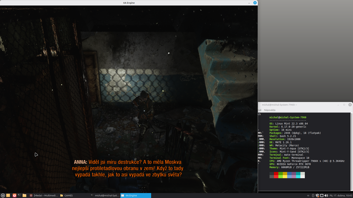Minimize the 4A Engine game window
353x198 pixels.
coord(249,3)
